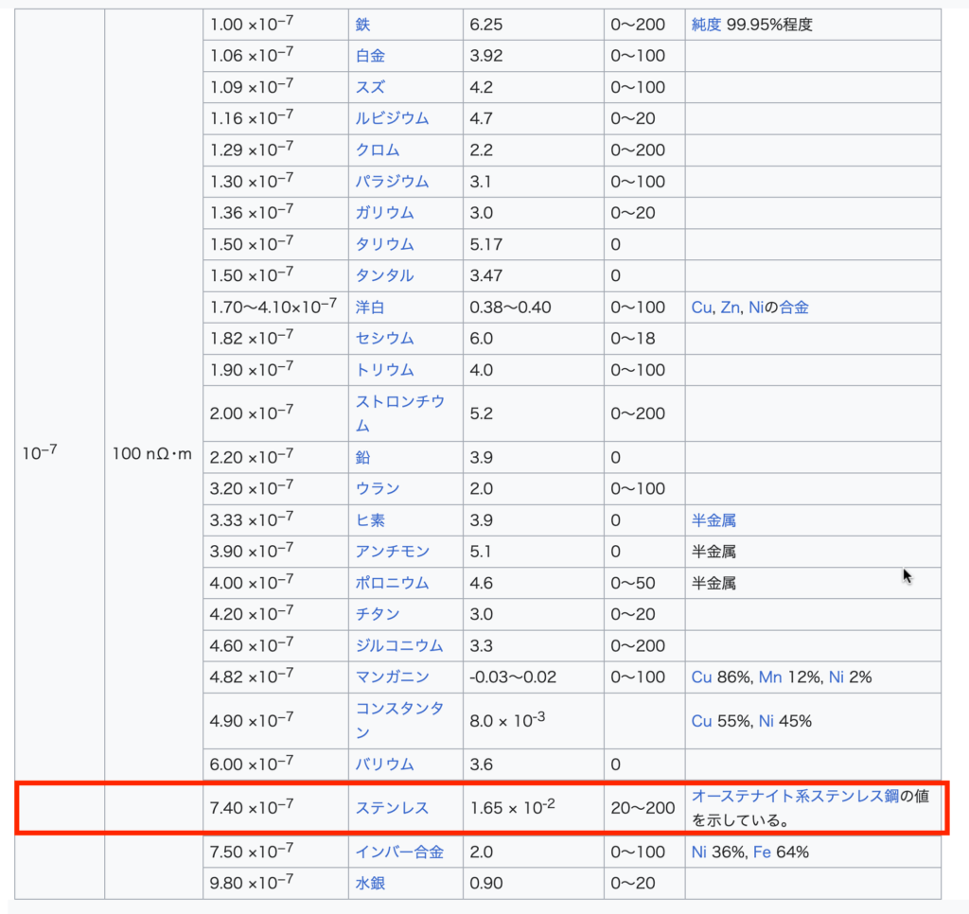Click the ステンレス link in the highlighted row
969x914 pixels.
pyautogui.click(x=392, y=807)
